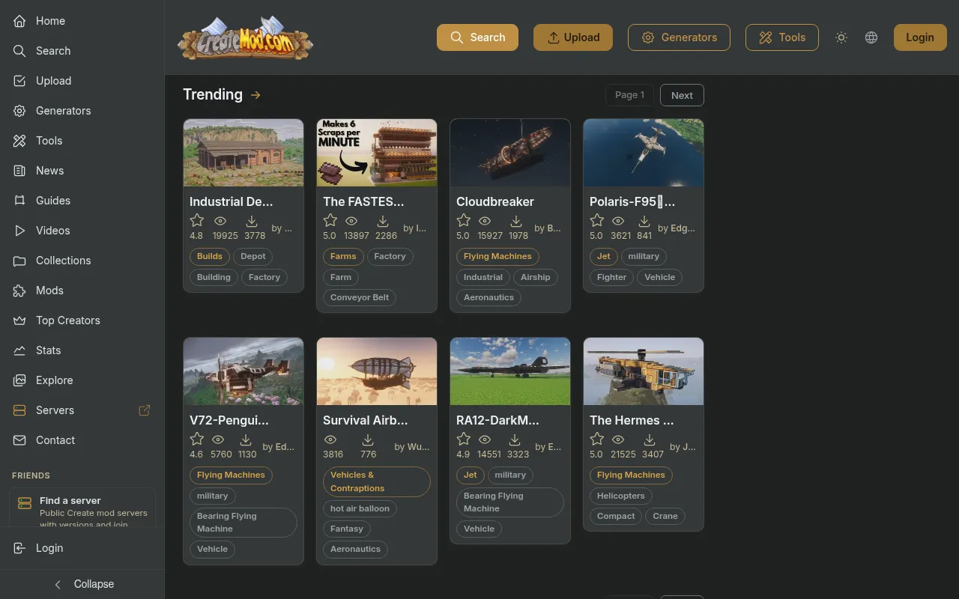Click the yellow Search button in header
The width and height of the screenshot is (959, 599).
pos(477,37)
